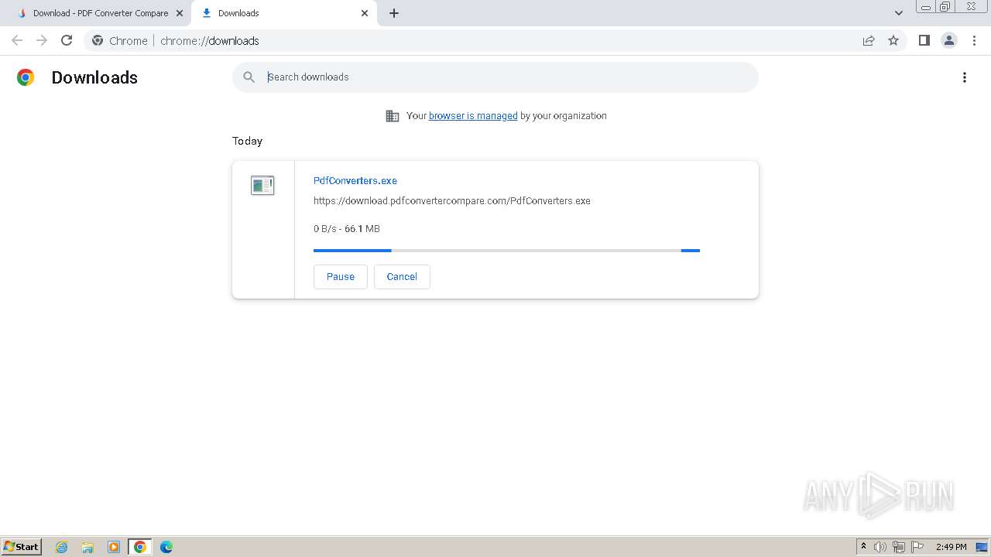Click the browser forward arrow
The image size is (991, 557).
42,40
